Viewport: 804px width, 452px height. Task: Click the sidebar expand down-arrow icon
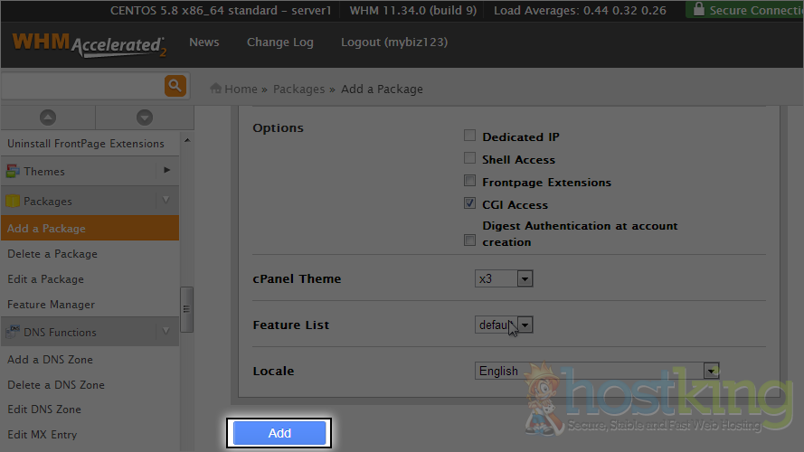[x=144, y=118]
